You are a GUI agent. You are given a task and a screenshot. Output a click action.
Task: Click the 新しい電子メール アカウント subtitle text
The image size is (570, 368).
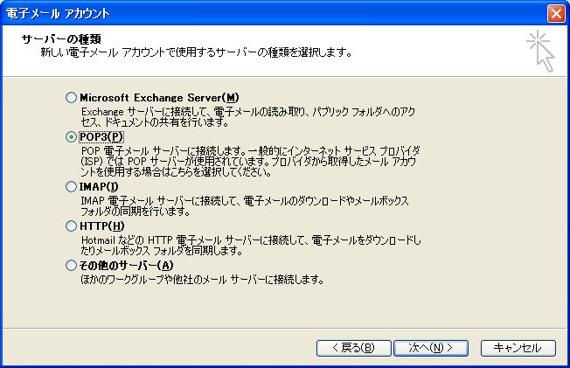[x=197, y=52]
